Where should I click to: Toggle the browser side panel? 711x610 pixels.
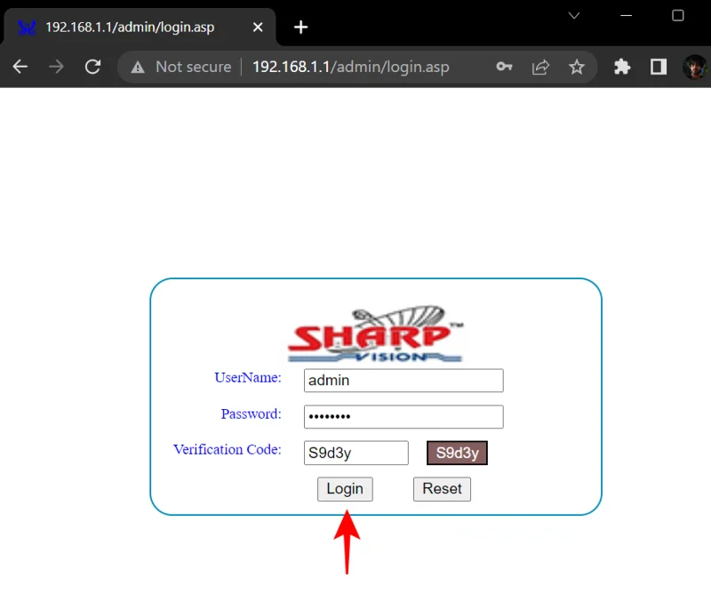tap(659, 67)
